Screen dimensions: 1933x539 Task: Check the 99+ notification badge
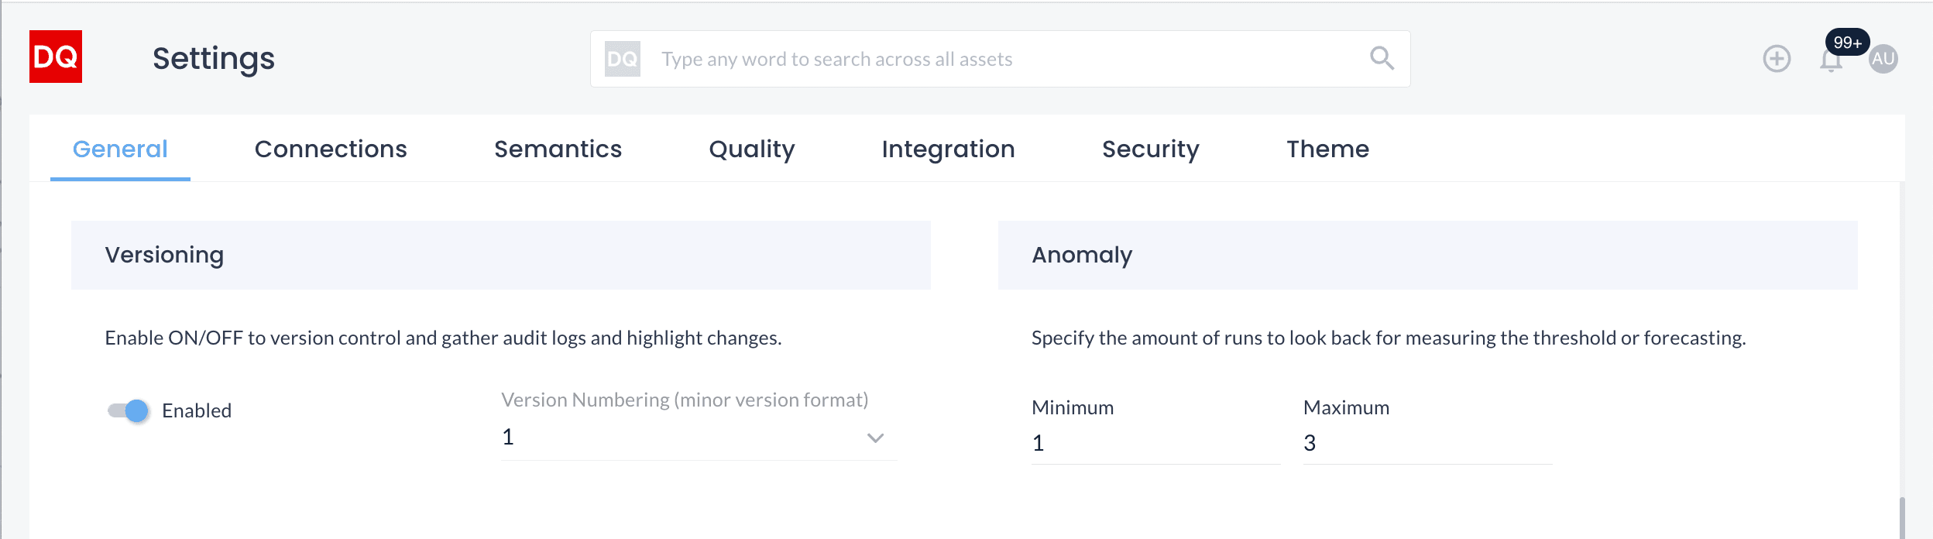pyautogui.click(x=1849, y=43)
